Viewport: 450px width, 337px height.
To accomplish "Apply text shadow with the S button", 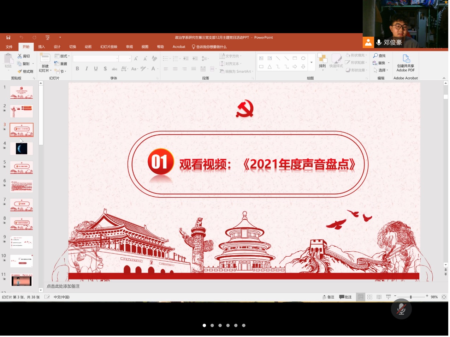I will pos(105,69).
